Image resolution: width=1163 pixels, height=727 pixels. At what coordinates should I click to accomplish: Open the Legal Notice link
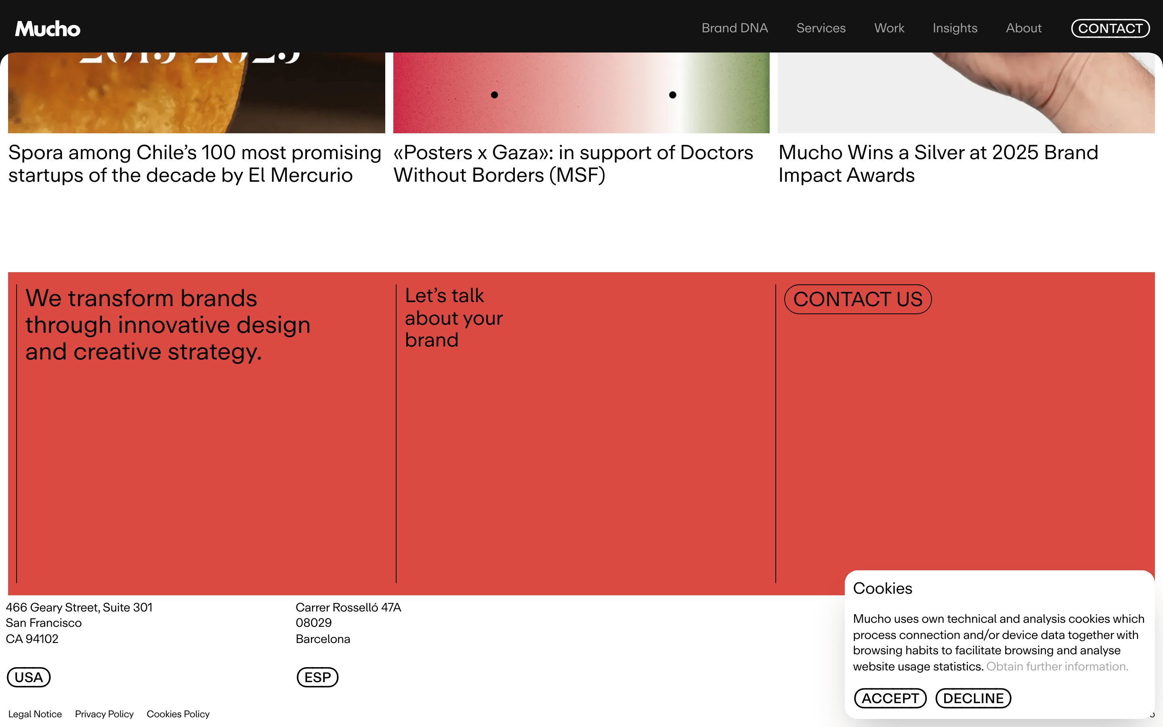[35, 714]
